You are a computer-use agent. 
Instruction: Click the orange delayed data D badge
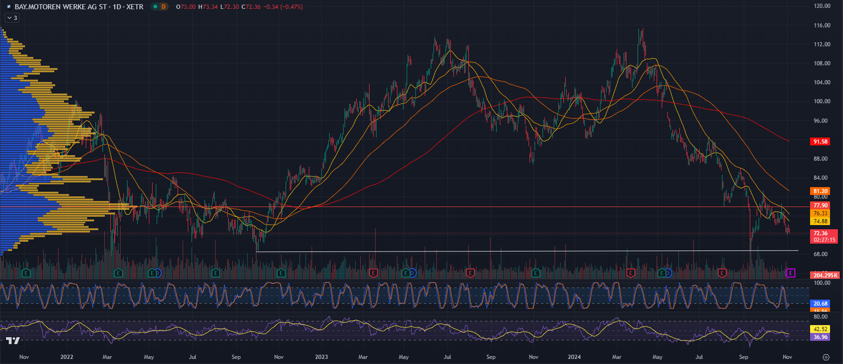coord(164,6)
